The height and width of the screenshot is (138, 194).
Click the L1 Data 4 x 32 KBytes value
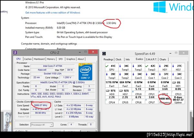(x=74, y=105)
